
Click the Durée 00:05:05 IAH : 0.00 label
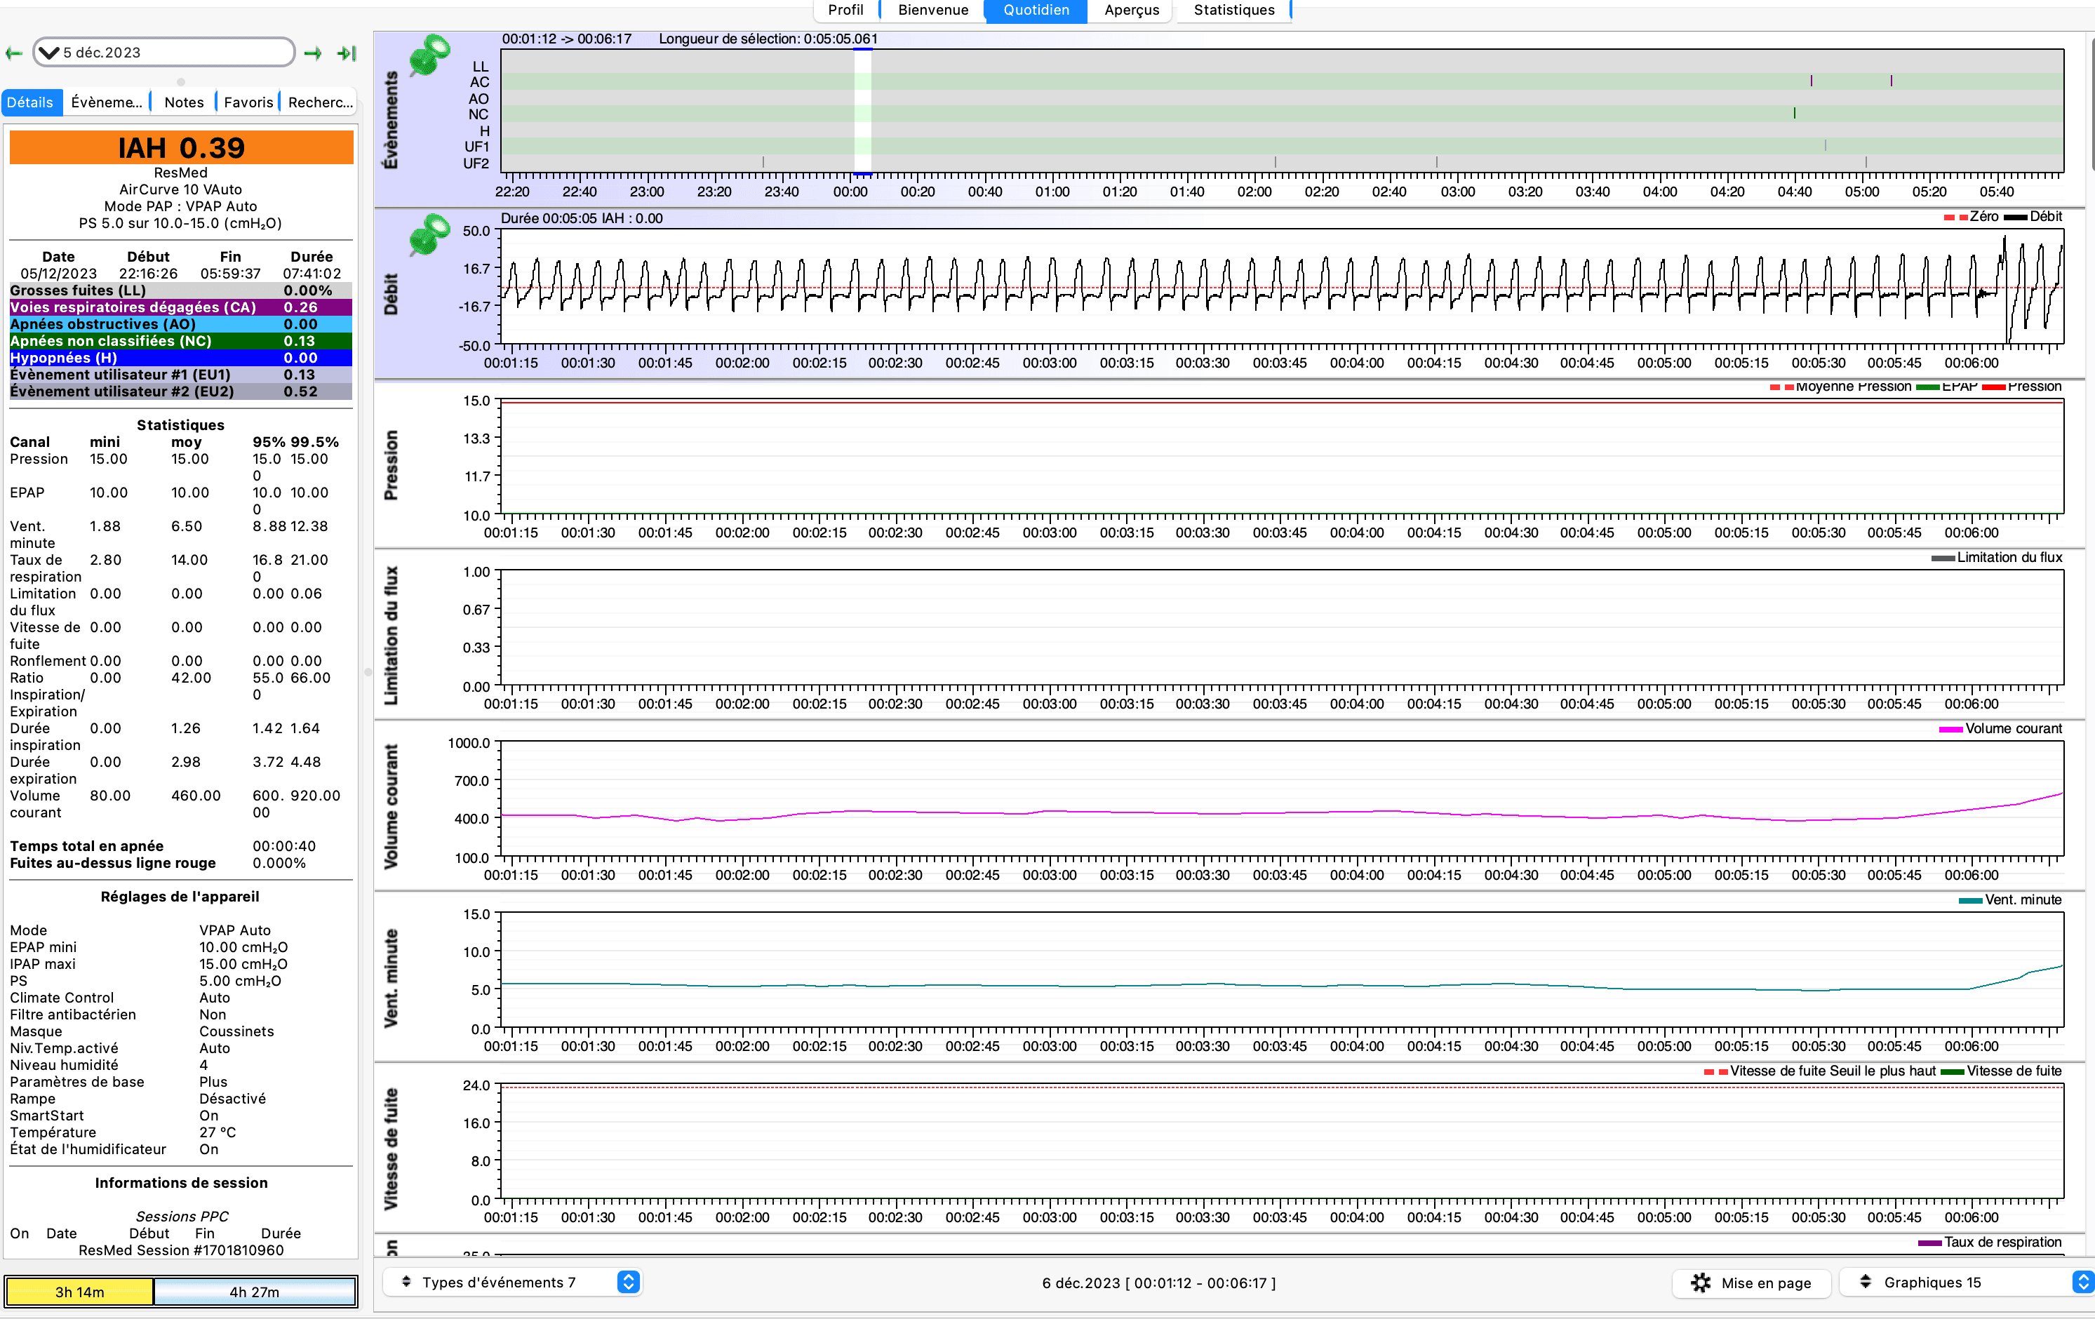[581, 218]
